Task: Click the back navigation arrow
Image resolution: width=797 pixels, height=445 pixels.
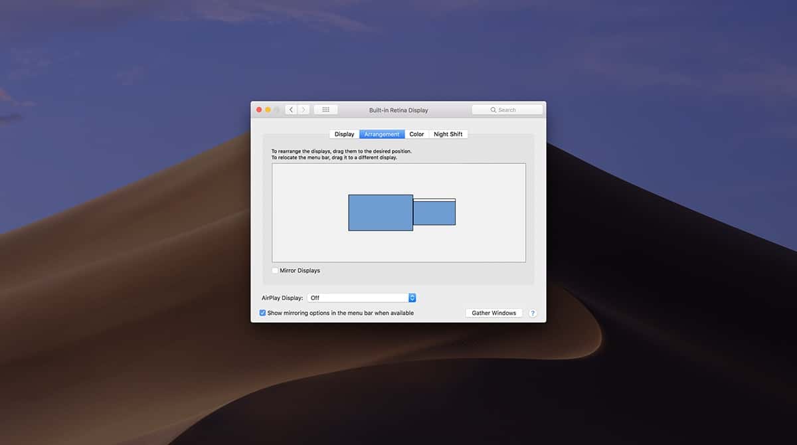Action: point(291,109)
